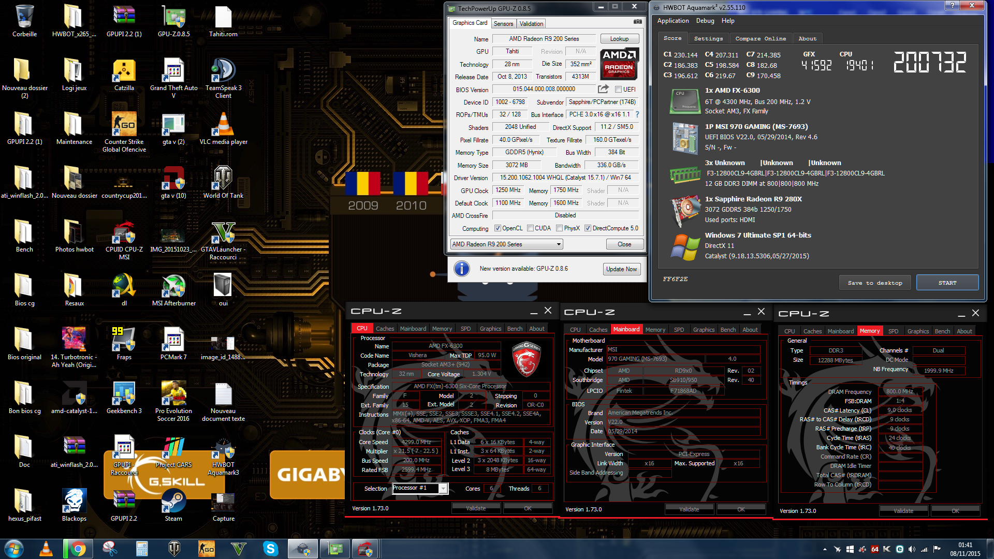
Task: Open Pro Evolution Soccer 2016 shortcut
Action: 173,401
